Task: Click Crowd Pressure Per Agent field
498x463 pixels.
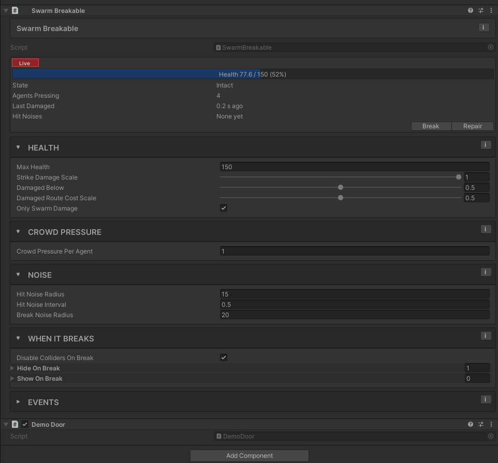Action: pos(355,251)
